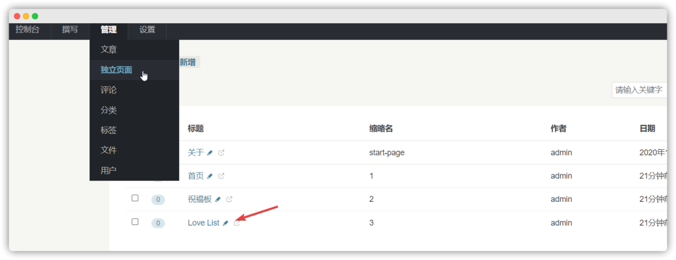The width and height of the screenshot is (676, 260).
Task: Select 文章 from the 管理 dropdown
Action: (x=134, y=50)
